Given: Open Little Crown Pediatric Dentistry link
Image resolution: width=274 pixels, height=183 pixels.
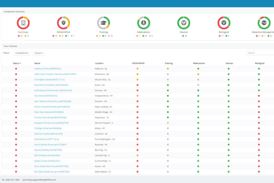Looking at the screenshot, I should click(x=55, y=74).
